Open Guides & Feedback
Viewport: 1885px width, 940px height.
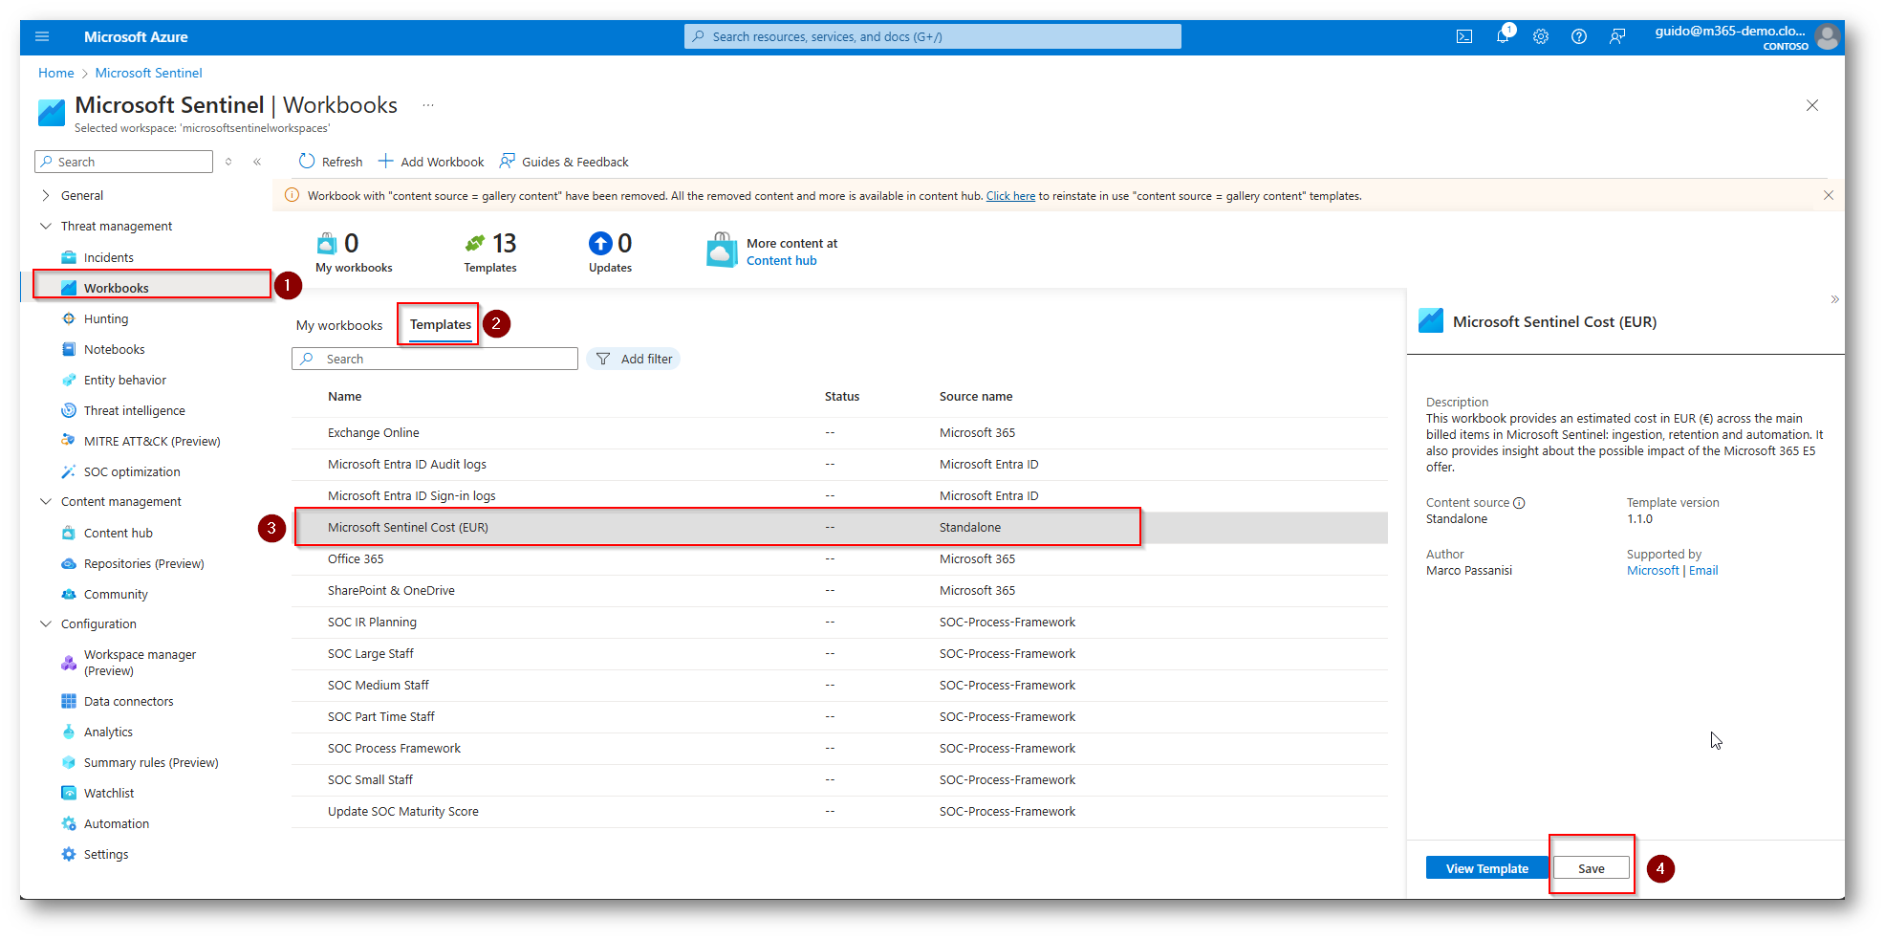tap(564, 162)
